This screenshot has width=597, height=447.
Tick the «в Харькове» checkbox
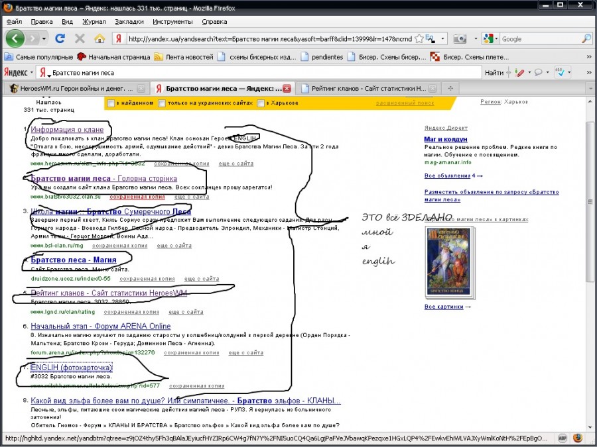coord(261,103)
